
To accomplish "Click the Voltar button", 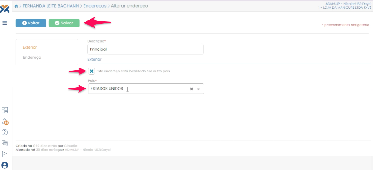I will tap(31, 23).
